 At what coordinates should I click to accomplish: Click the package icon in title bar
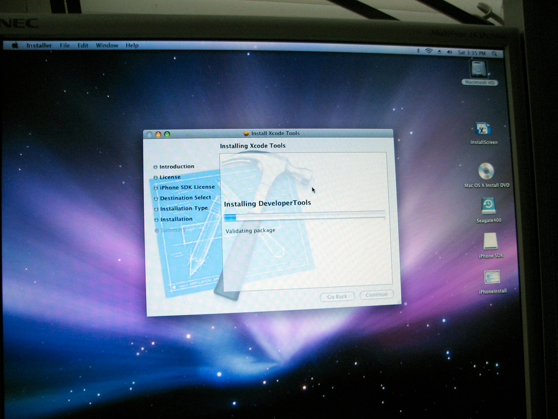[x=246, y=133]
